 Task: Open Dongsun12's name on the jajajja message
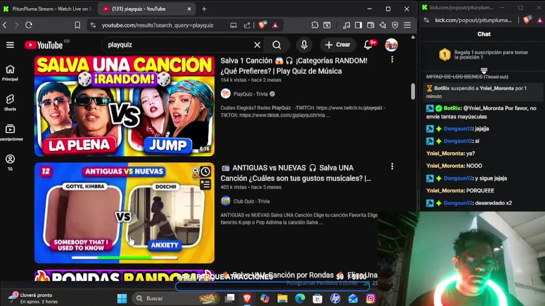[x=458, y=129]
